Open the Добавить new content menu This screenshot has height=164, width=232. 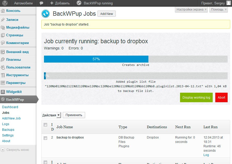pyautogui.click(x=60, y=3)
